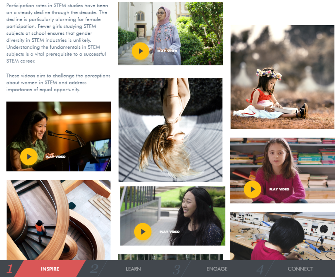Play the video of woman in pink hijab
This screenshot has height=277, width=335.
(140, 51)
